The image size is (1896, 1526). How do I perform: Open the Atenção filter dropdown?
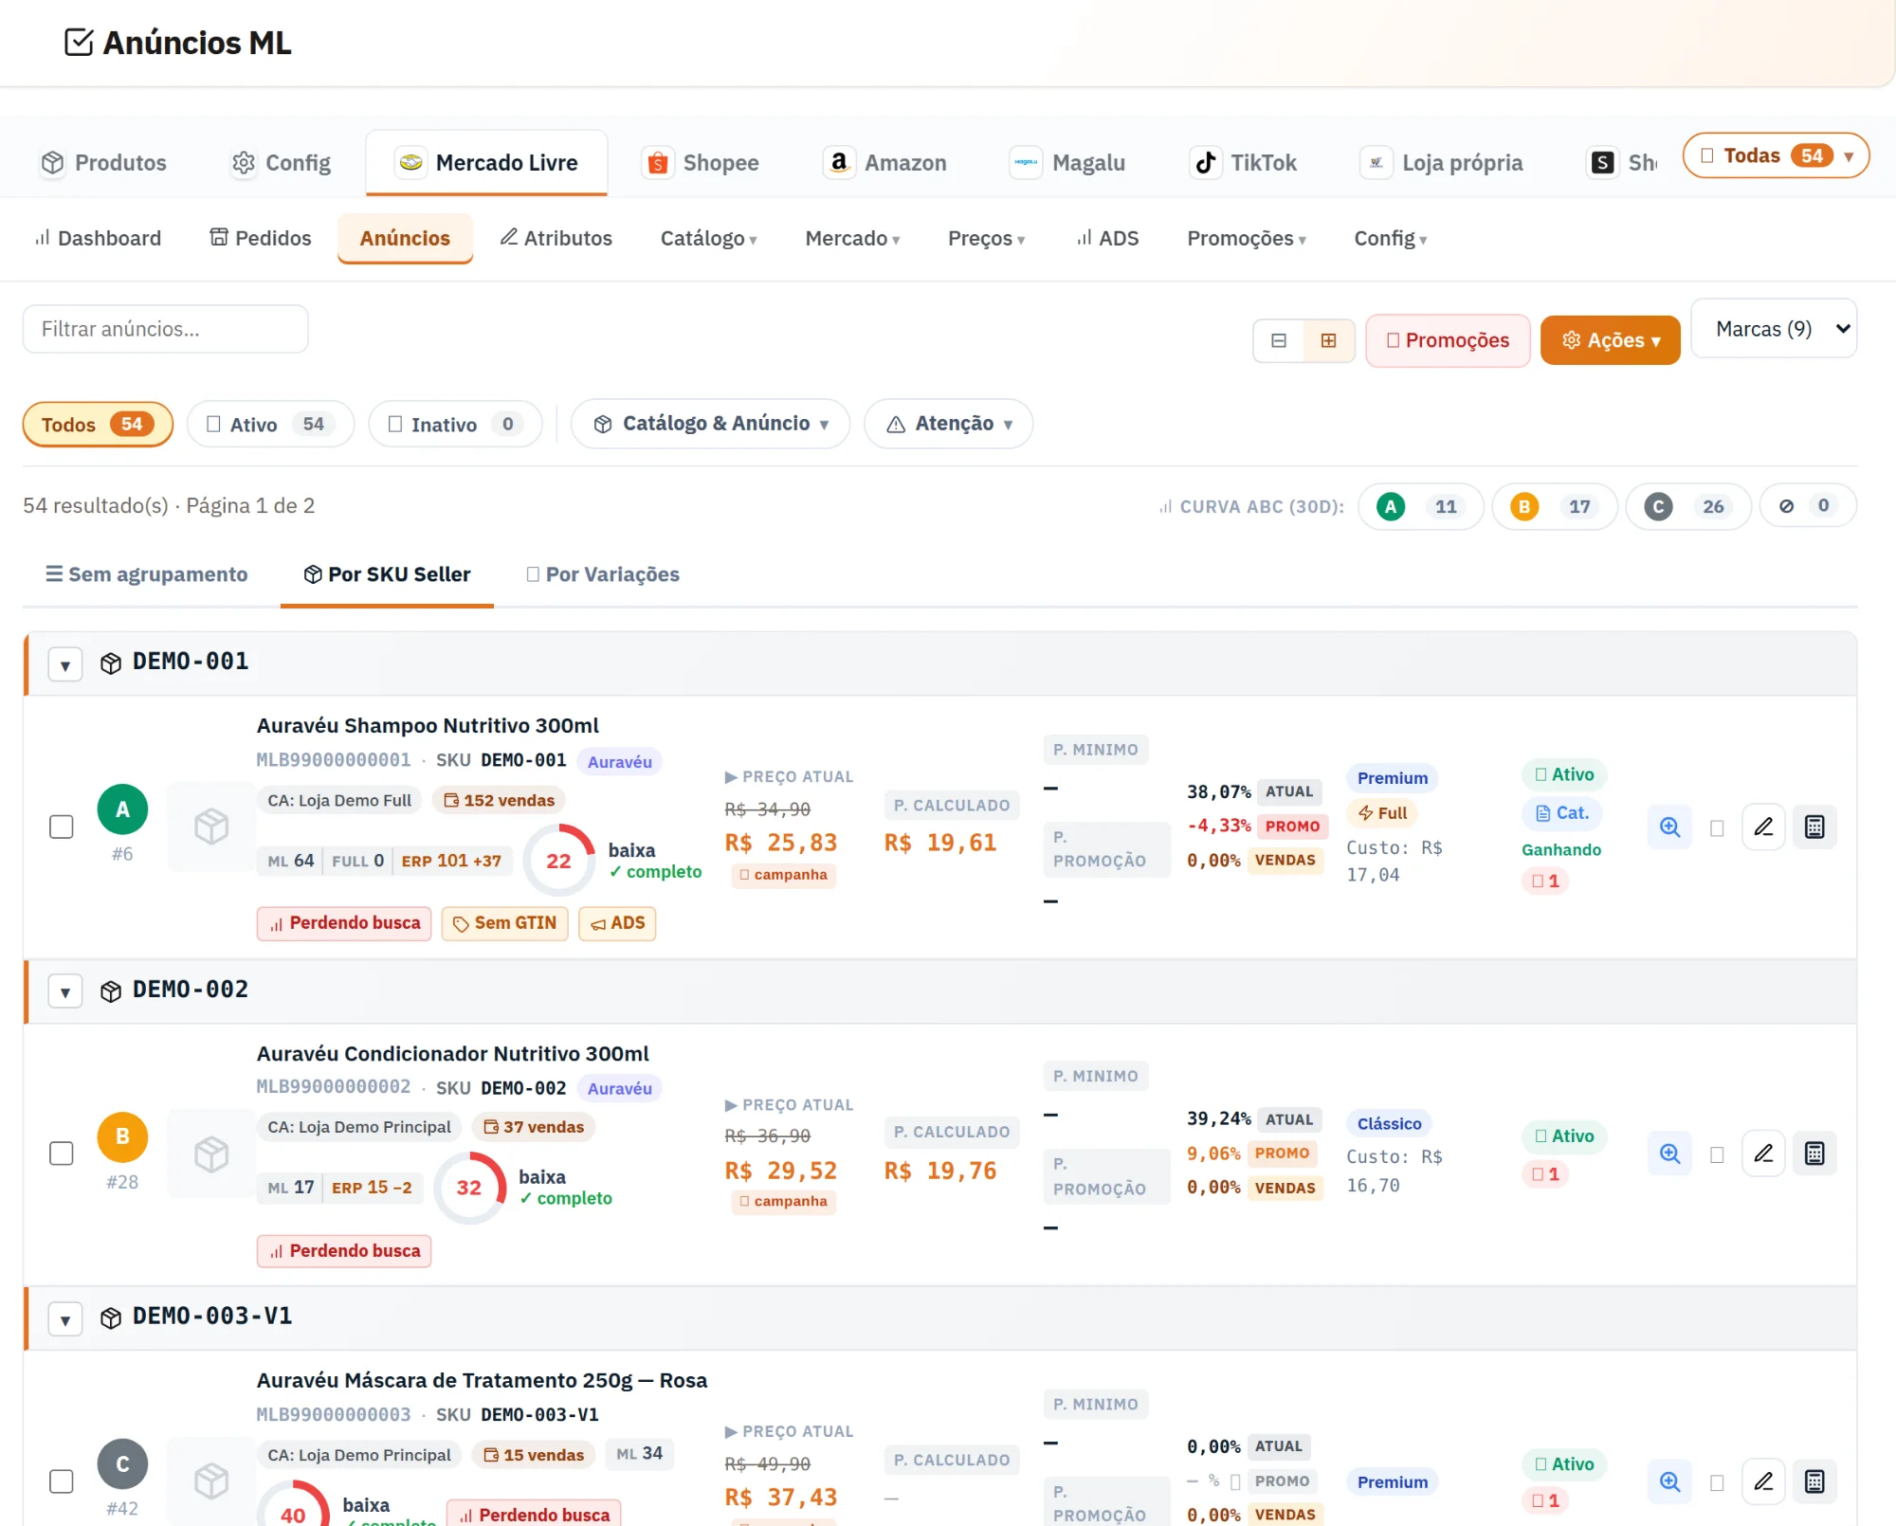coord(948,424)
